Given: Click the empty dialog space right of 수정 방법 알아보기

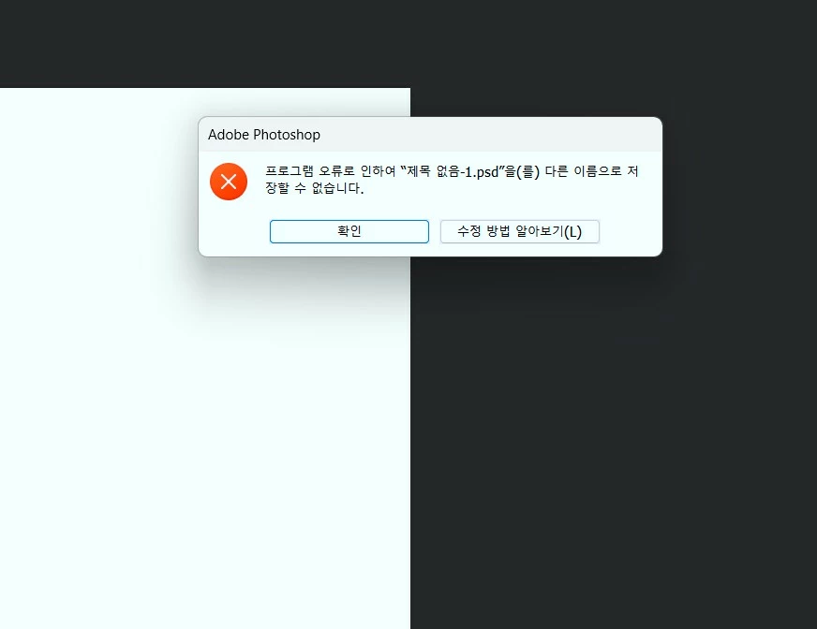Looking at the screenshot, I should [x=631, y=232].
